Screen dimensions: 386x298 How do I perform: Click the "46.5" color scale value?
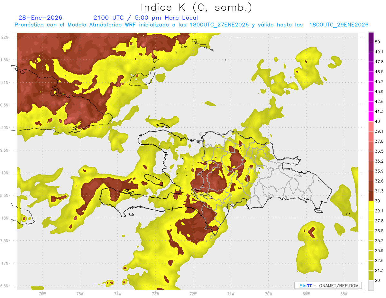(x=379, y=72)
